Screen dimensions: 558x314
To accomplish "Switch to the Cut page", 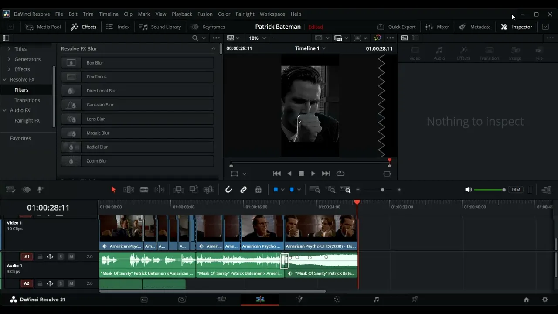I will point(182,300).
